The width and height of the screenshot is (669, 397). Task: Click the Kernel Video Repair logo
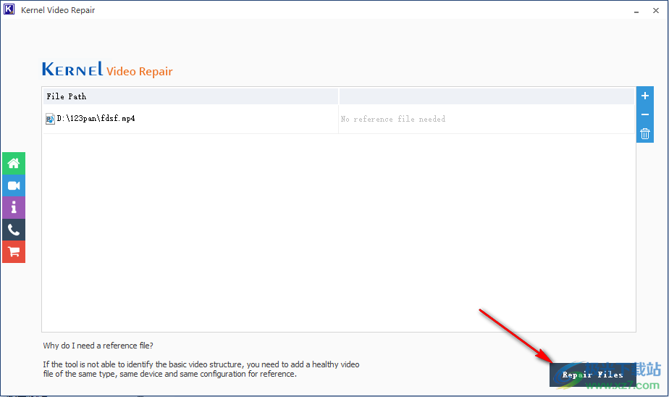107,70
